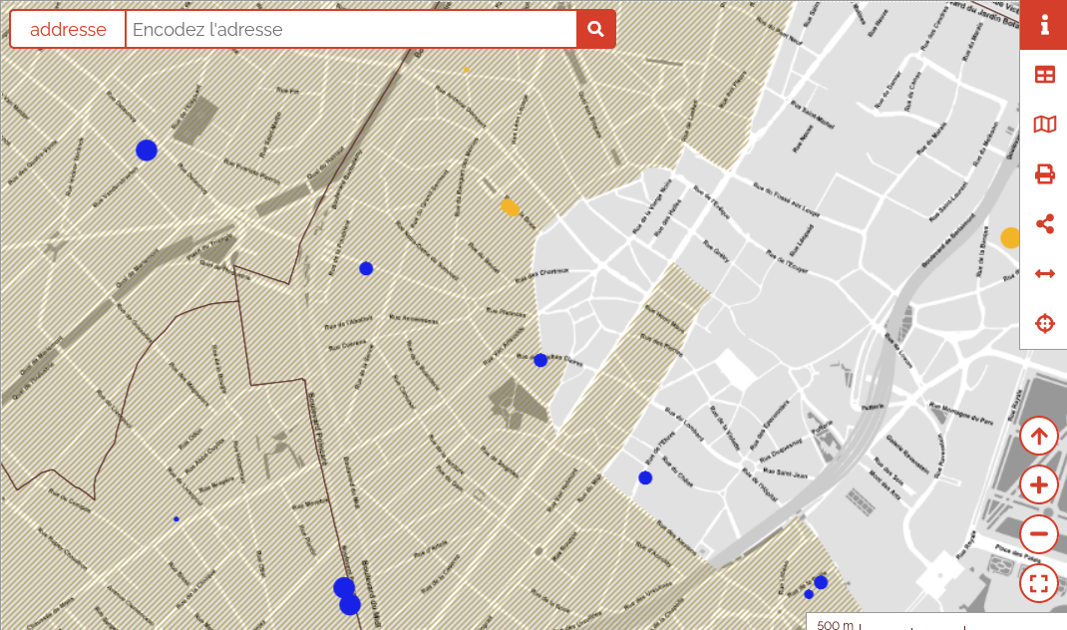Click the 'addresse' search type button
Screen dimensions: 1067x630
[68, 29]
